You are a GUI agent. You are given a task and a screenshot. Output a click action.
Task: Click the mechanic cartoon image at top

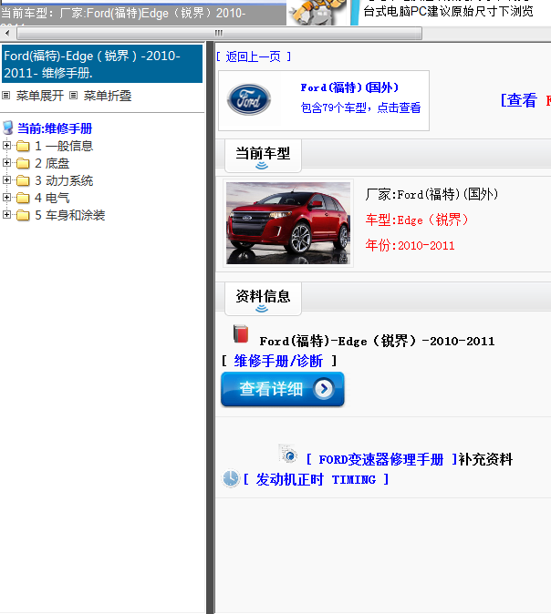[x=317, y=13]
